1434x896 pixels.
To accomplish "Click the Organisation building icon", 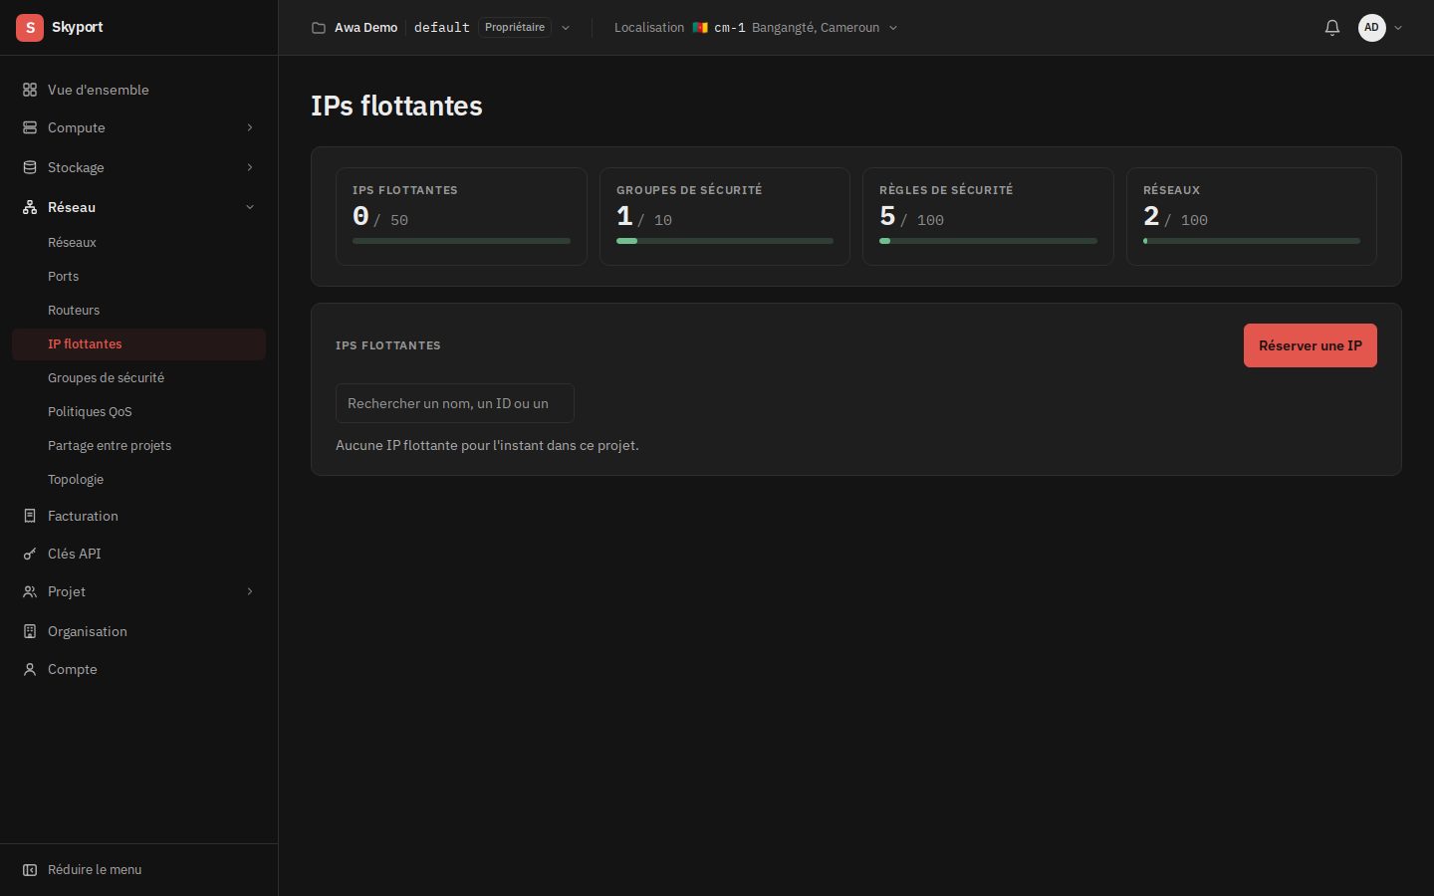I will [30, 631].
